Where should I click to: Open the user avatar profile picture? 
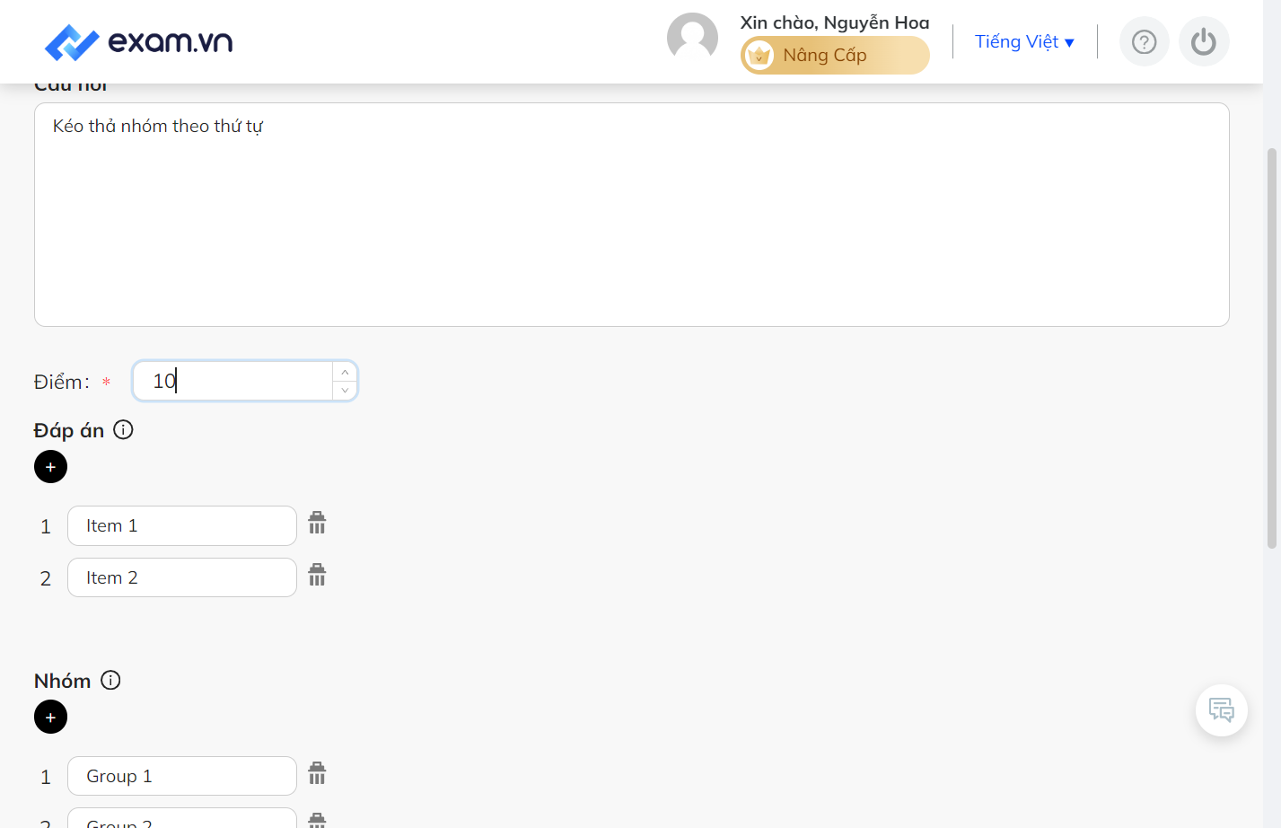click(x=692, y=39)
